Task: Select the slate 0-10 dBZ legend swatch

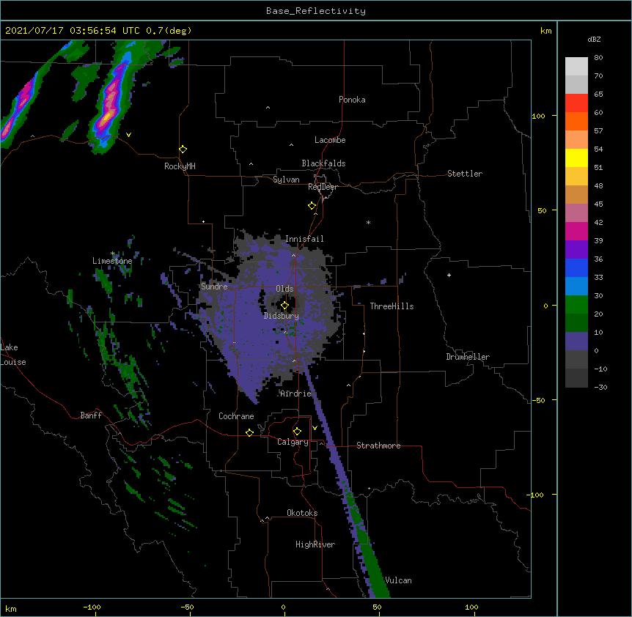Action: click(576, 341)
